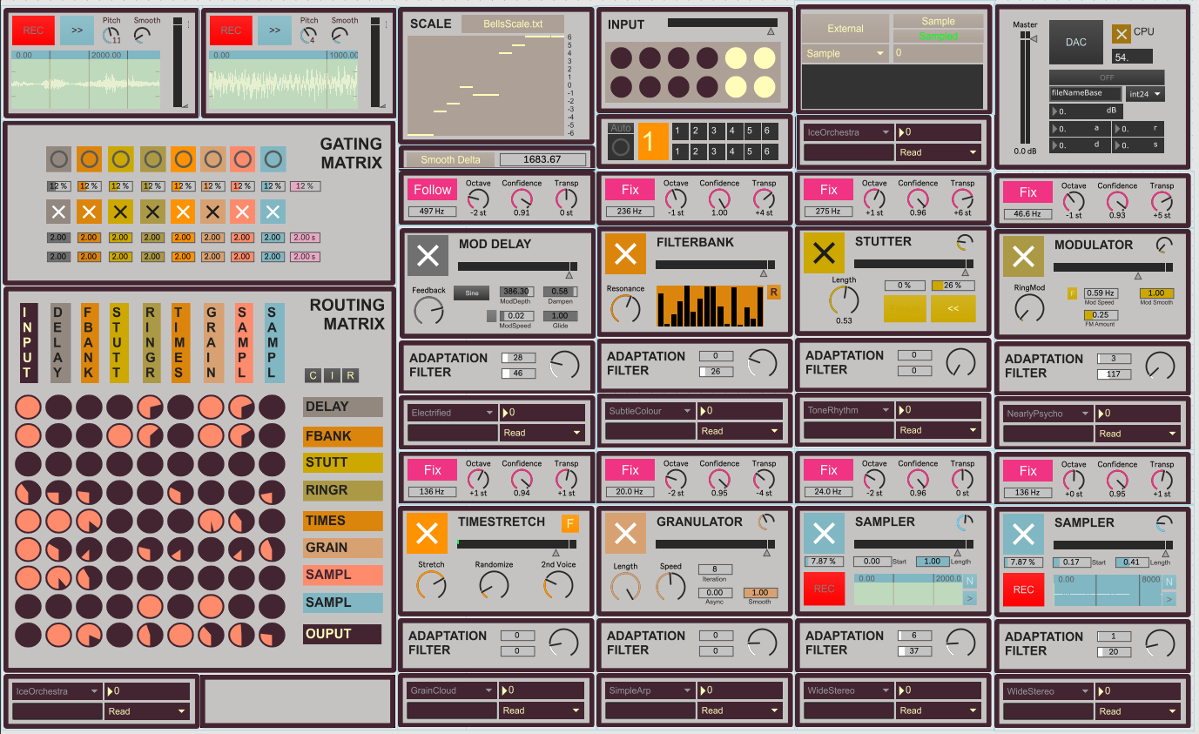The image size is (1199, 734).
Task: Adjust the MOD DELAY level slider
Action: point(516,268)
